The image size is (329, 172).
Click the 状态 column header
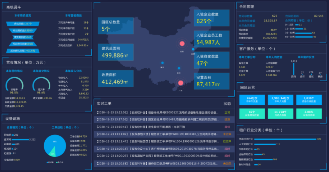tap(227, 104)
